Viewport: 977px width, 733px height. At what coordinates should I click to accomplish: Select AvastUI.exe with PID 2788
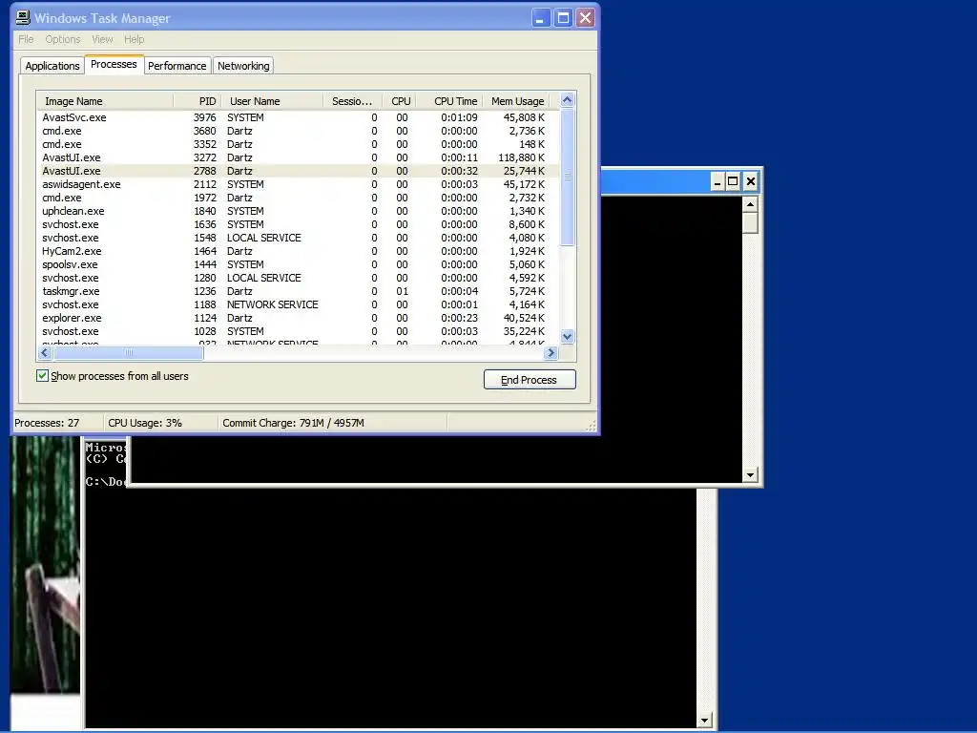click(x=298, y=171)
